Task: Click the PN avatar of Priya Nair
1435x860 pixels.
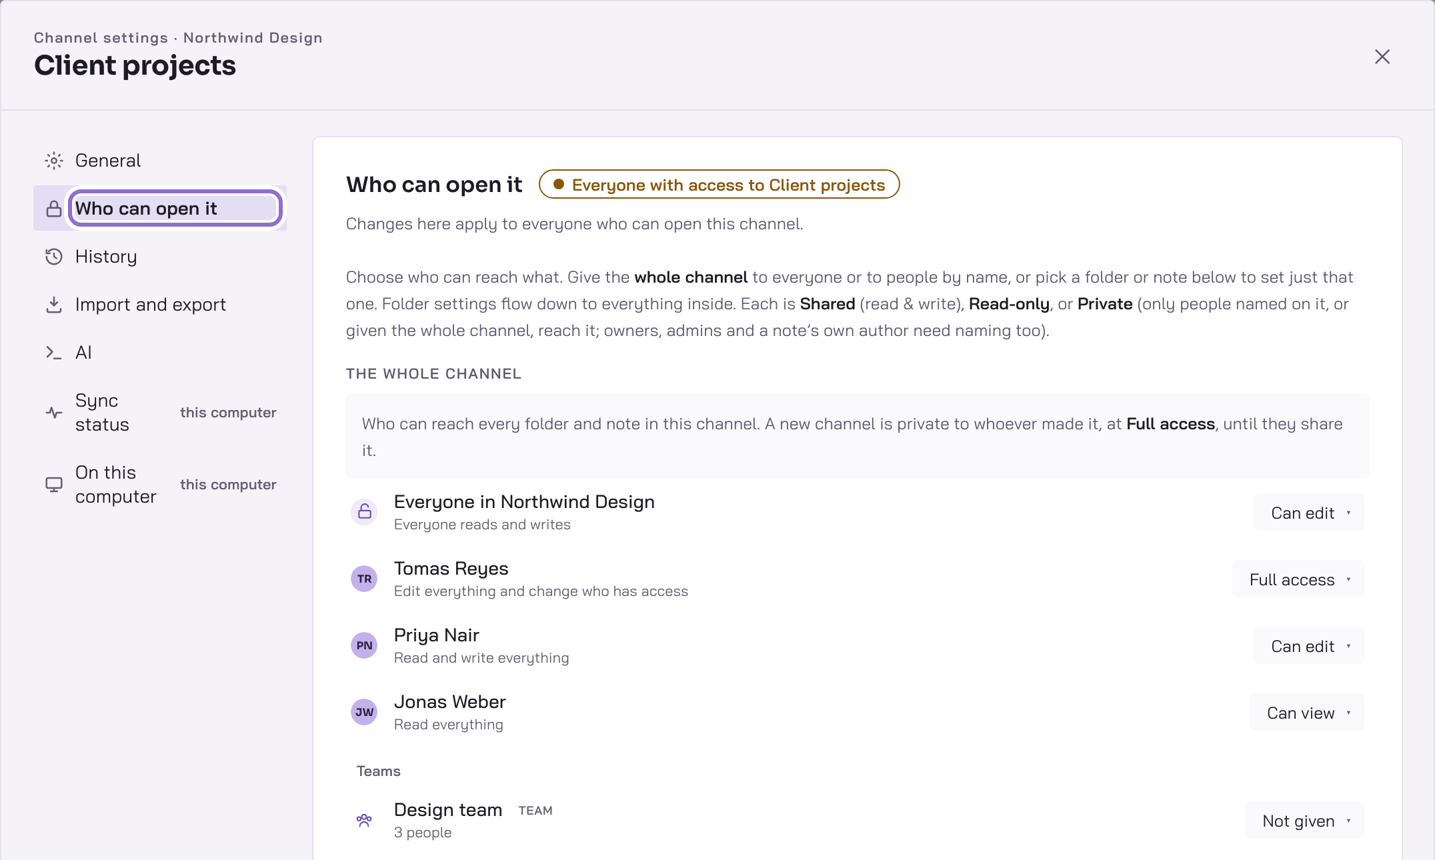Action: (x=364, y=645)
